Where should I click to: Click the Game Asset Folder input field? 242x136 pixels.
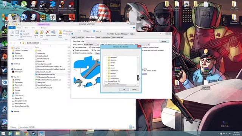(122, 41)
